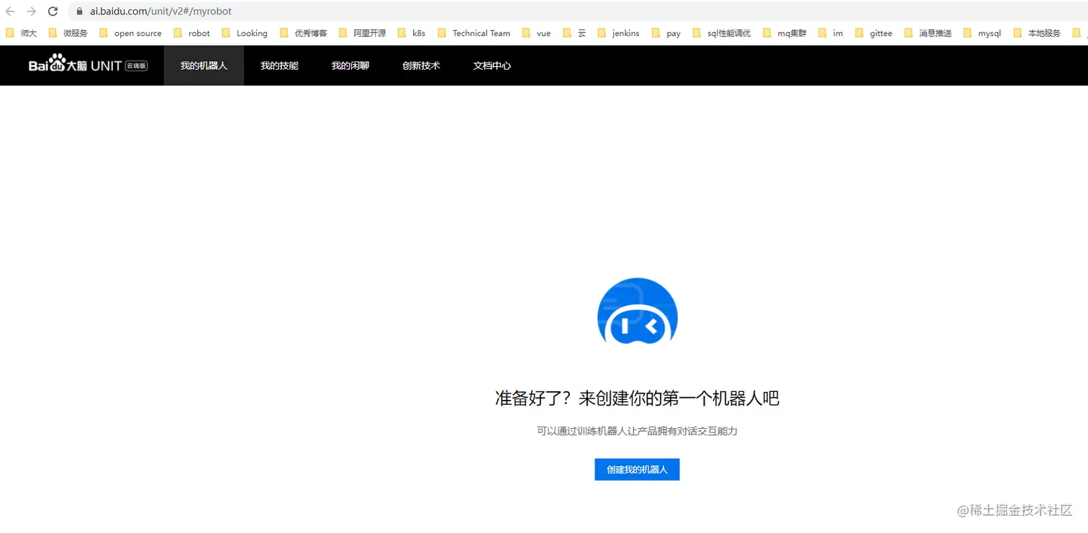1088x533 pixels.
Task: Open the open source bookmark folder
Action: pyautogui.click(x=130, y=33)
